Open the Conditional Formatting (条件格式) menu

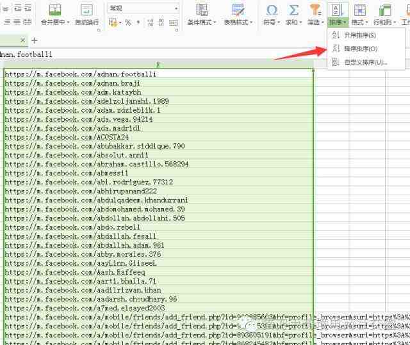click(202, 14)
